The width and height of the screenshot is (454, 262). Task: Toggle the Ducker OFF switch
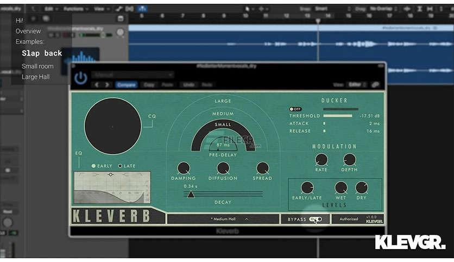point(295,109)
